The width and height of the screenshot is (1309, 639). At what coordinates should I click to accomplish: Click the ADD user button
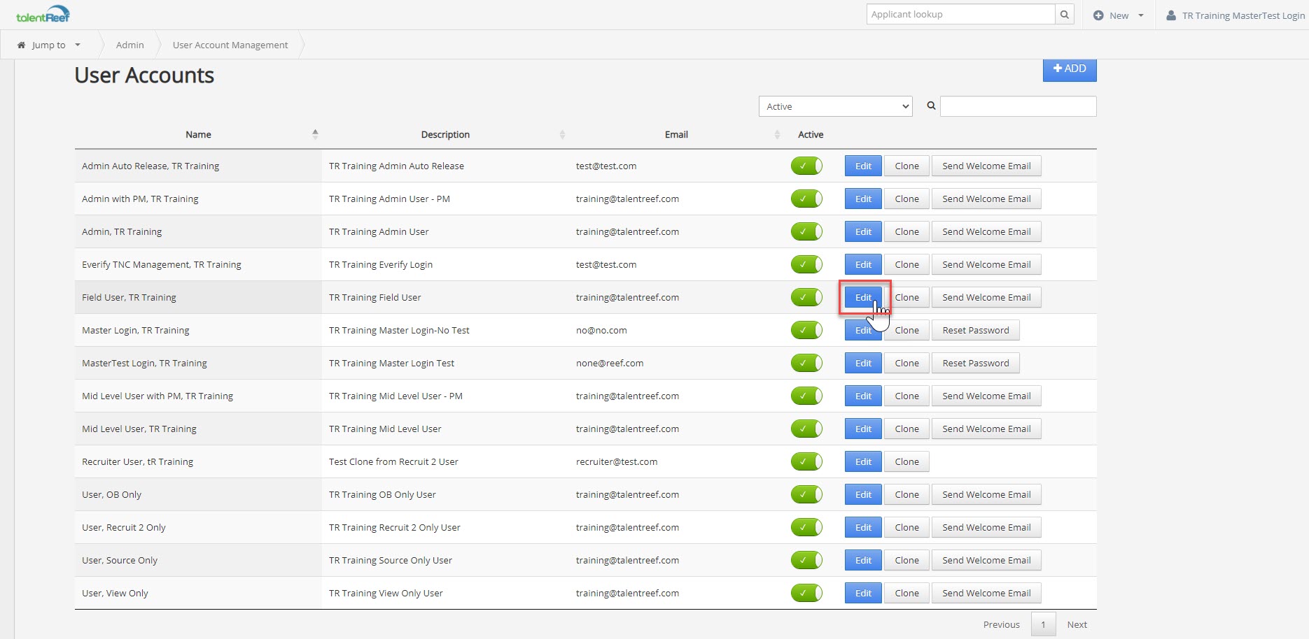pos(1069,69)
